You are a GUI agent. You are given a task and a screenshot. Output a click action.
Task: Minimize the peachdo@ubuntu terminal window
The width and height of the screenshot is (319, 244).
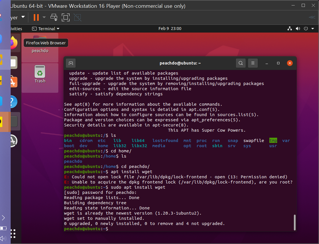click(x=267, y=63)
